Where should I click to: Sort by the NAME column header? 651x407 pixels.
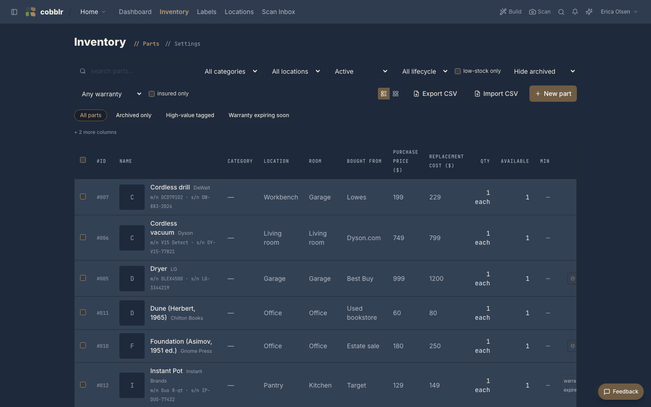pos(126,161)
